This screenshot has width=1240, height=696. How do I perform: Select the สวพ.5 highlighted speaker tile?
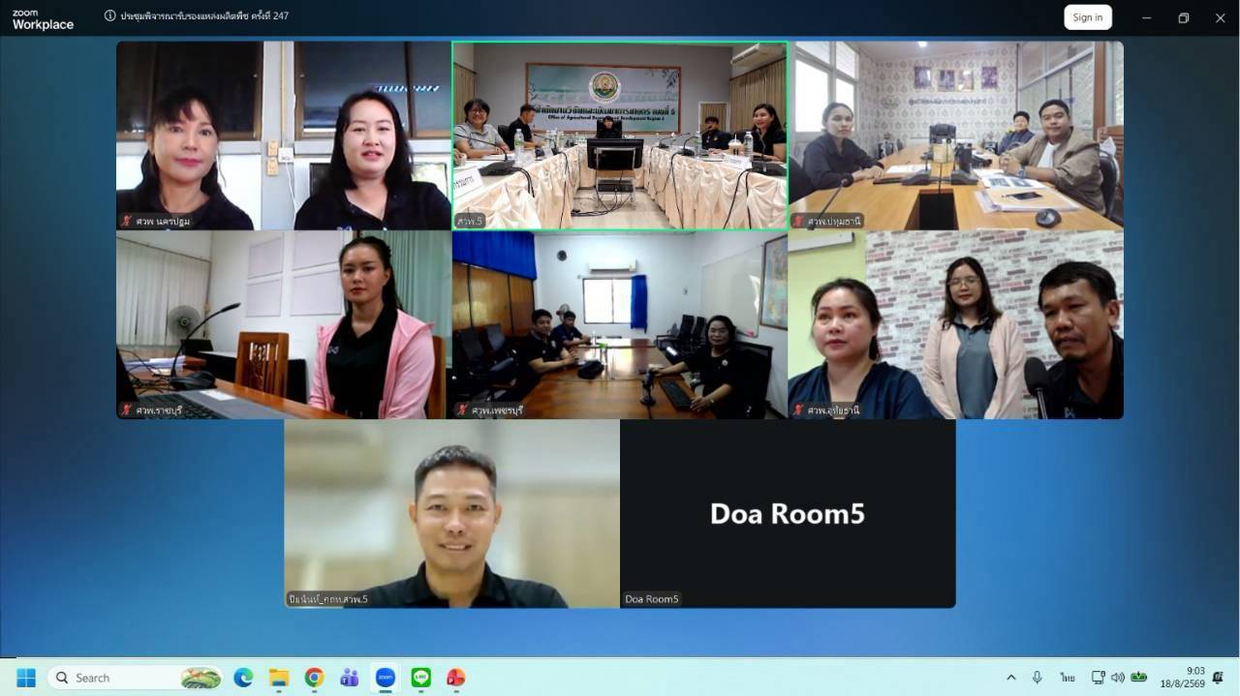[x=620, y=136]
